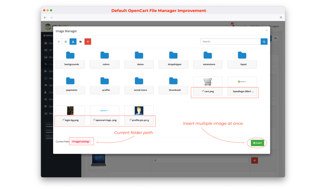Click the red trash delete icon

[88, 42]
